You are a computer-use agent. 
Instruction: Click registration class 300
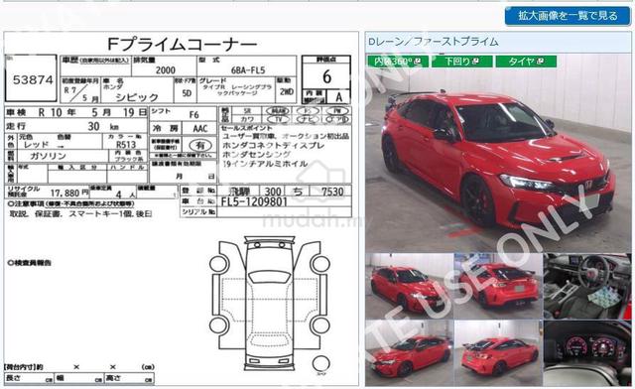(x=273, y=192)
